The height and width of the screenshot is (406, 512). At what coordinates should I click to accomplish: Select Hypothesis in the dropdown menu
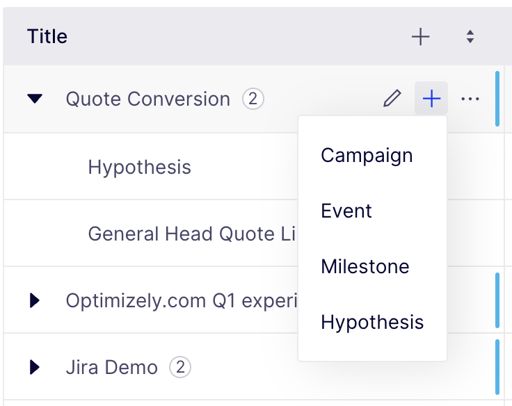[372, 322]
